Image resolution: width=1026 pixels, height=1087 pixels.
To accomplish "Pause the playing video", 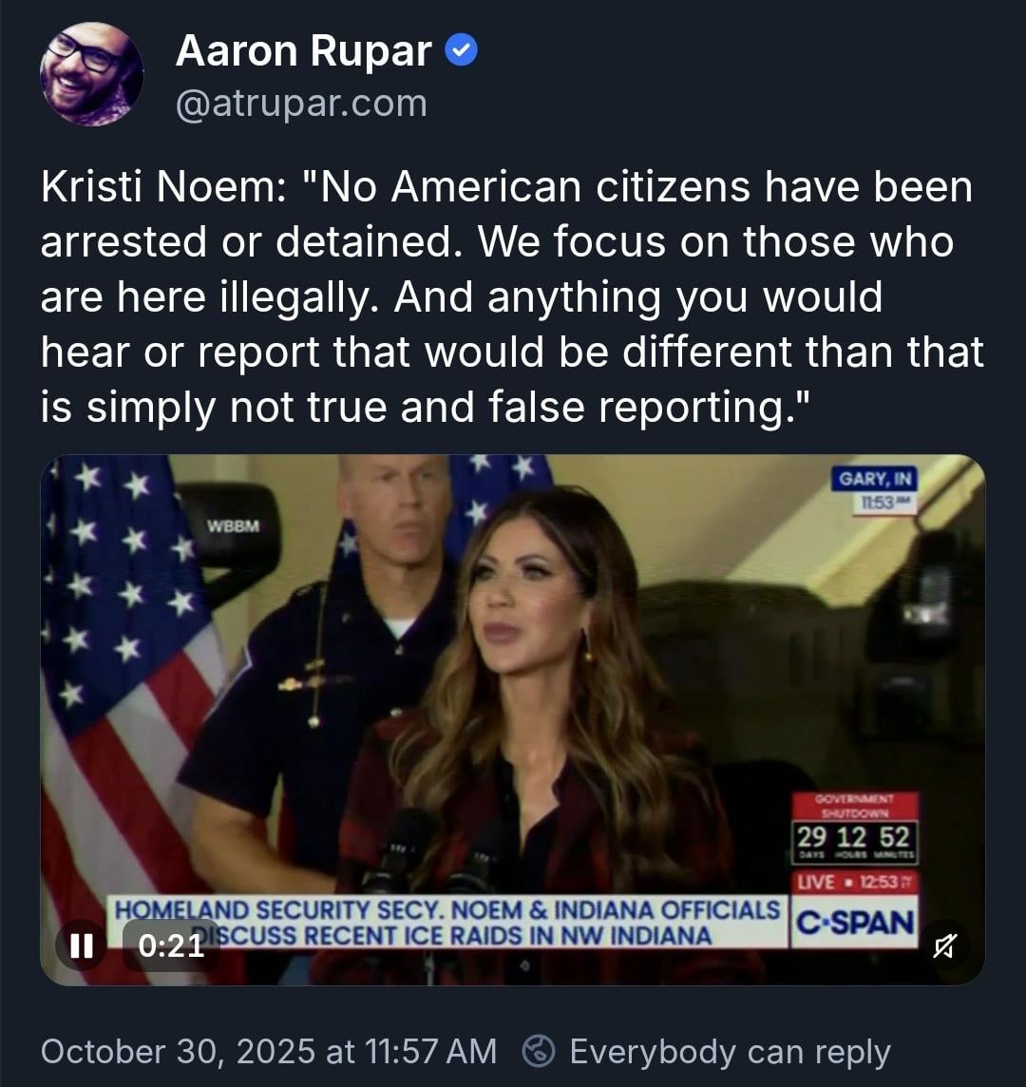I will coord(82,944).
